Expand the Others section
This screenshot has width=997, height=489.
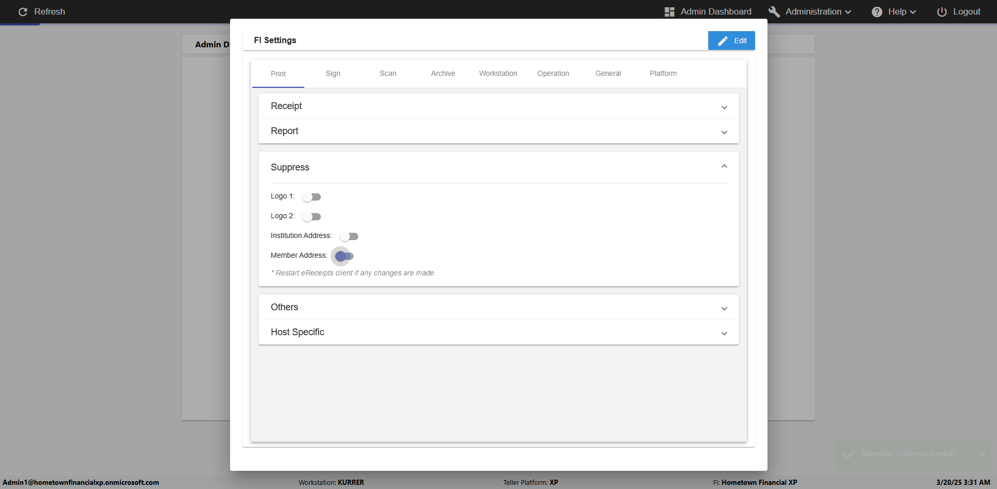[724, 309]
